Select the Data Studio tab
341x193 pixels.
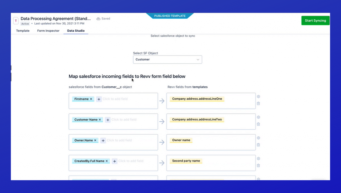(76, 31)
